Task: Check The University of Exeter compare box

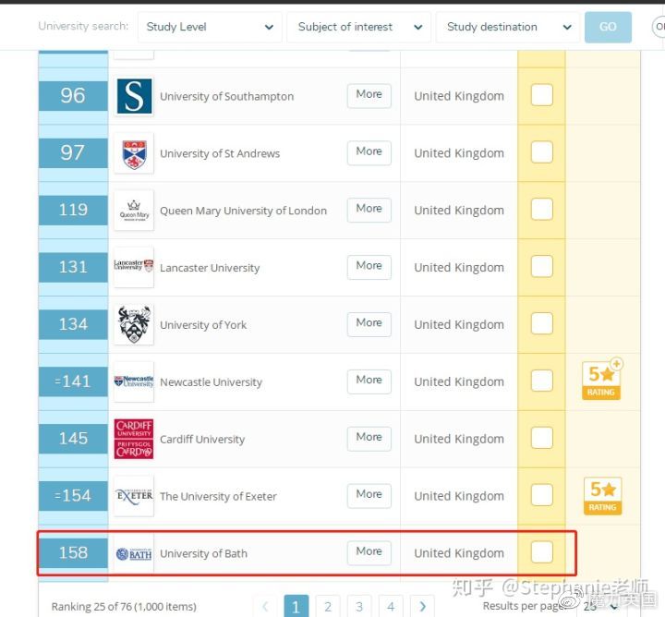Action: pyautogui.click(x=541, y=495)
